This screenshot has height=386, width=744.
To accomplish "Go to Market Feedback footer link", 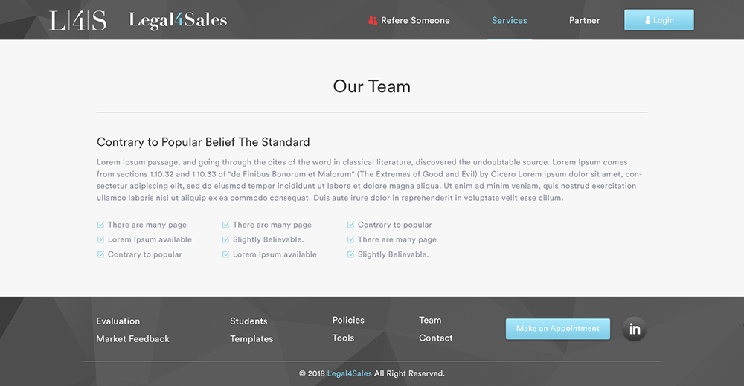I will click(133, 339).
